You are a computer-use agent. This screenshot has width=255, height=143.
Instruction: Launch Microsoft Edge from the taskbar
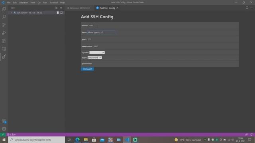point(78,140)
